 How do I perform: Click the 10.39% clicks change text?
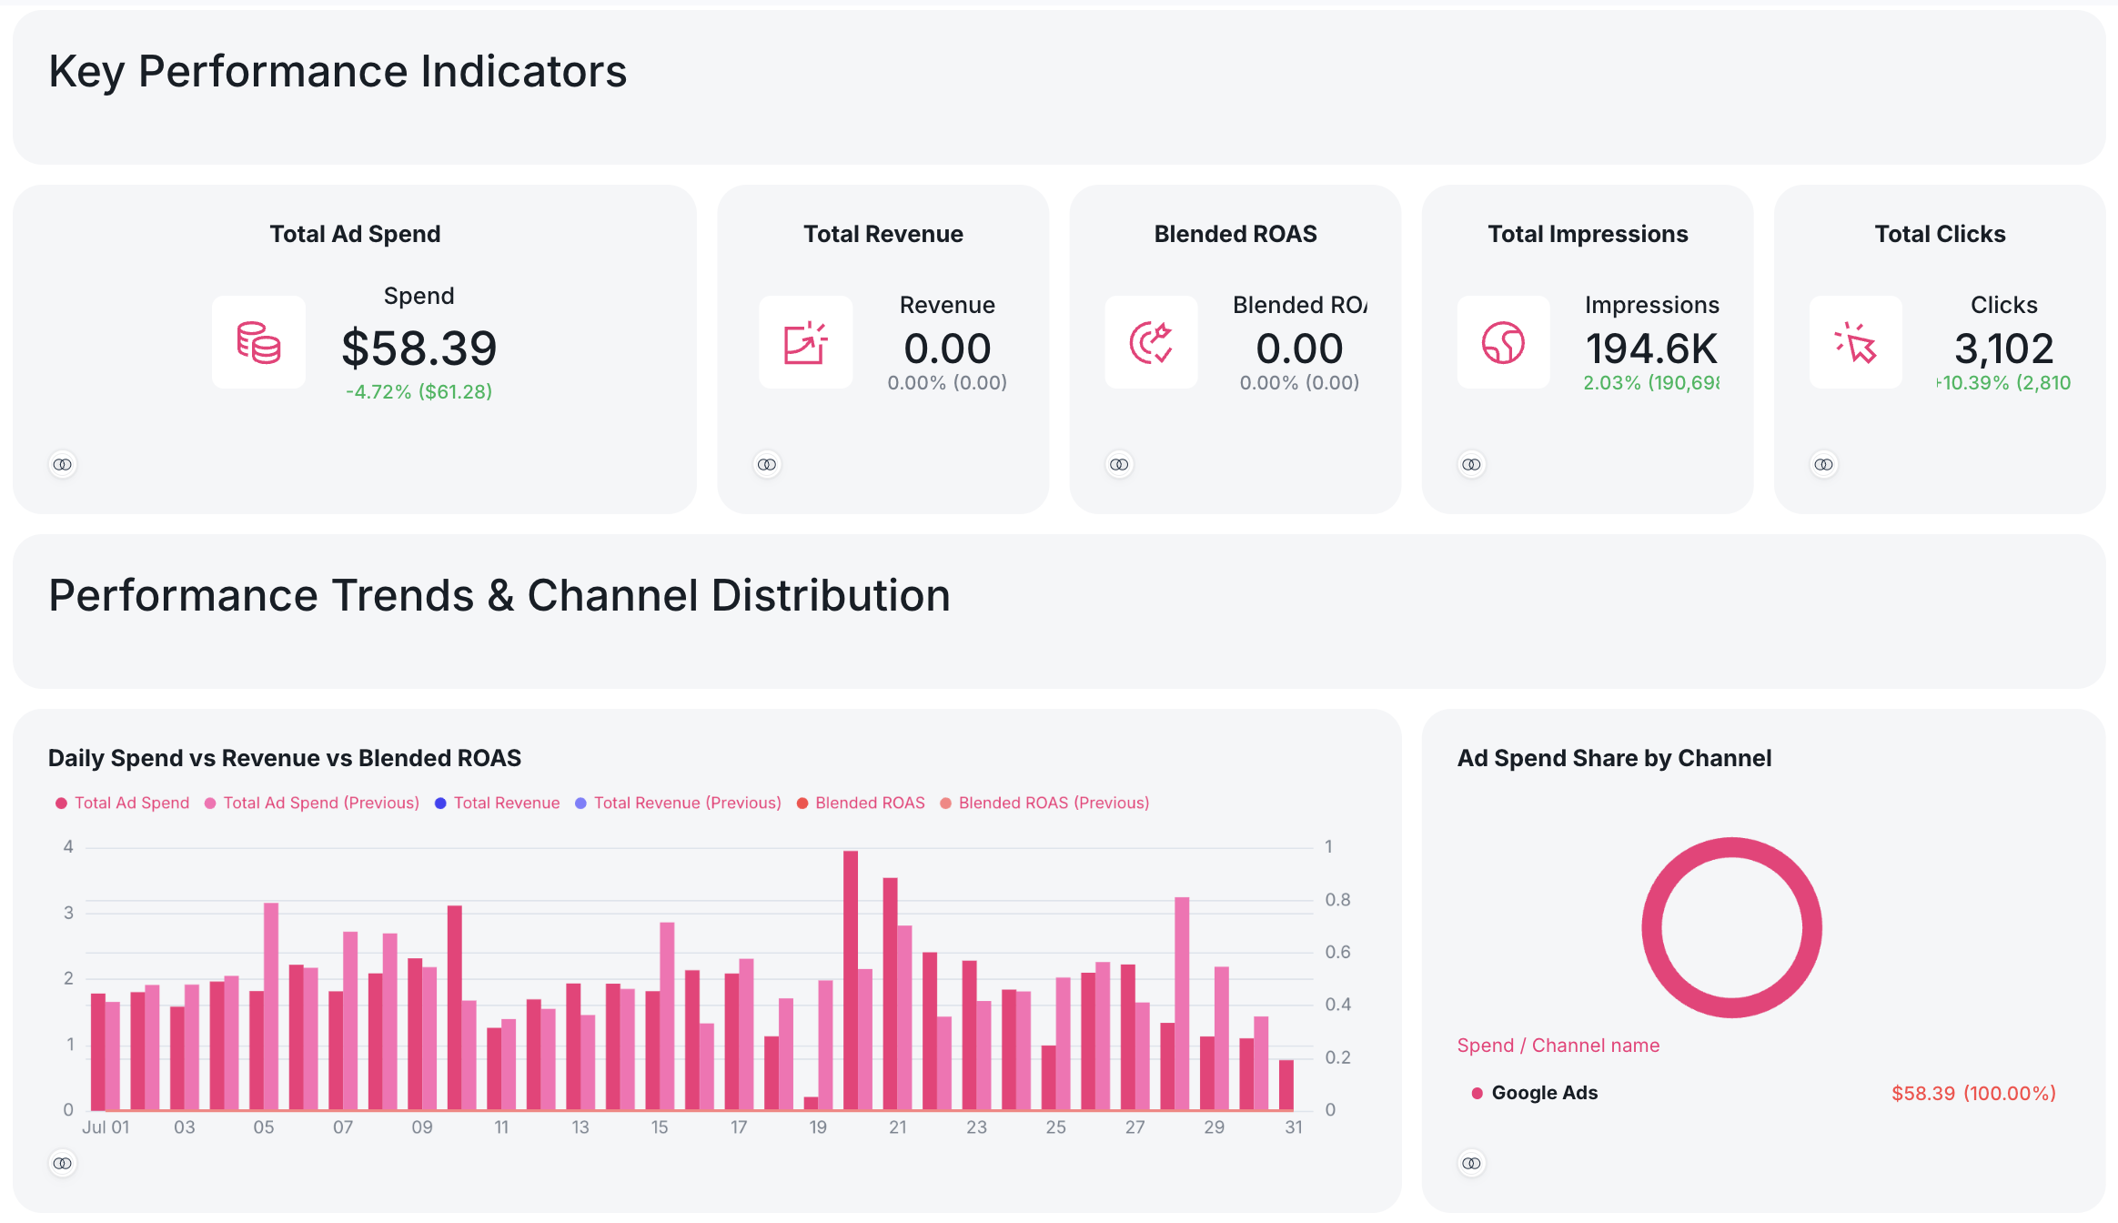[2004, 383]
